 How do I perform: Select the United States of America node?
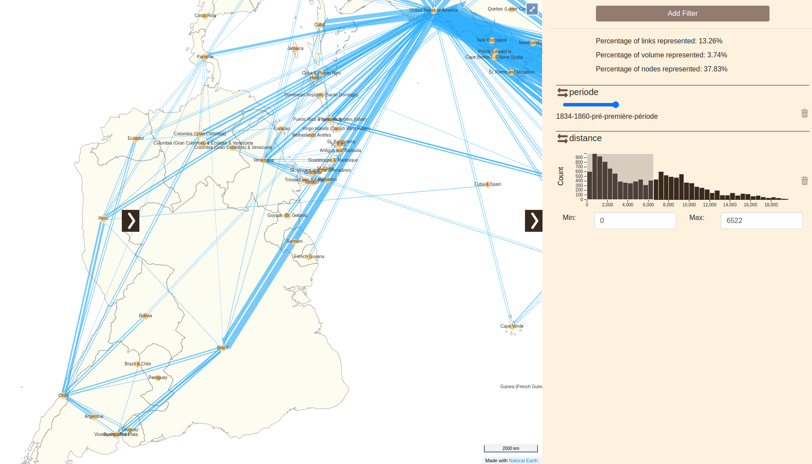(434, 11)
